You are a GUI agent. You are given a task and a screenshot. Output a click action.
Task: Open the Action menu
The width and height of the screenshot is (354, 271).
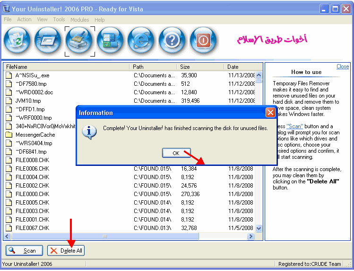24,20
